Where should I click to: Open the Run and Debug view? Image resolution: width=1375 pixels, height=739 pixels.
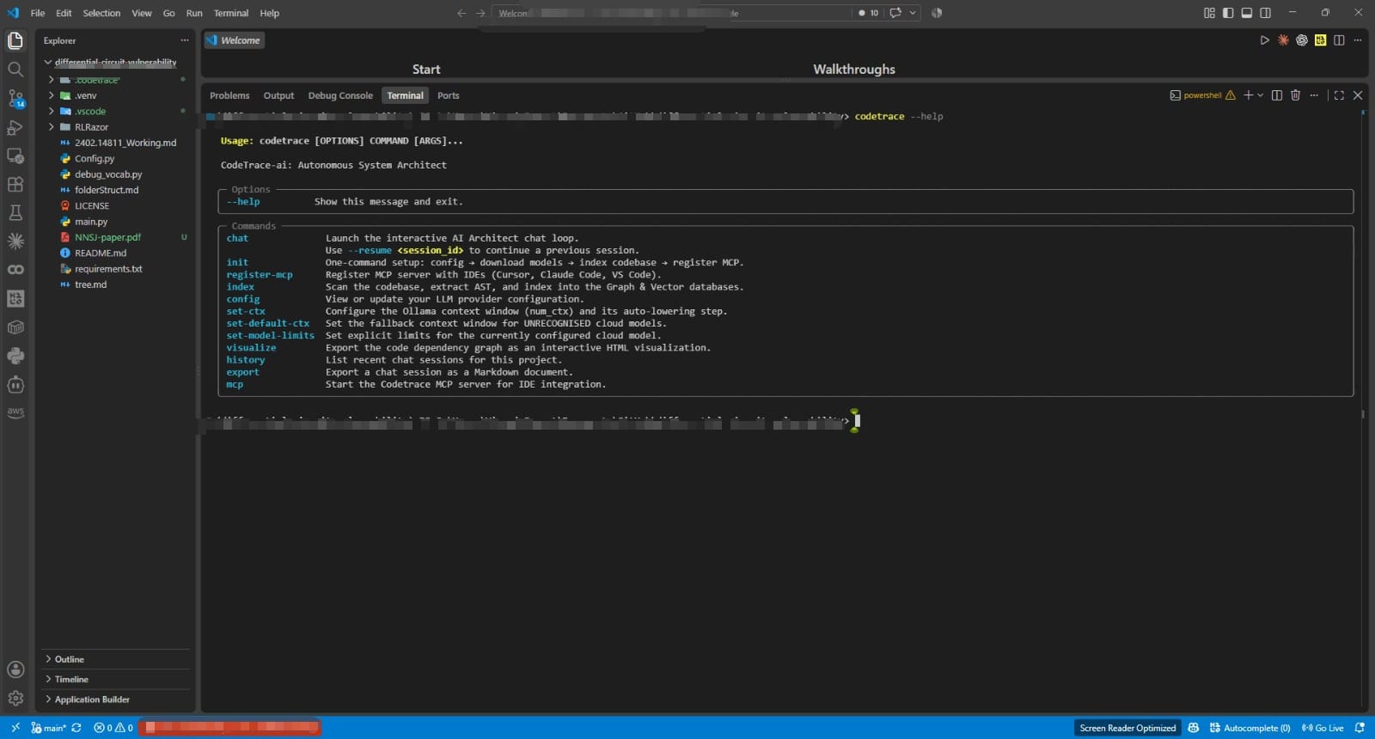coord(15,127)
